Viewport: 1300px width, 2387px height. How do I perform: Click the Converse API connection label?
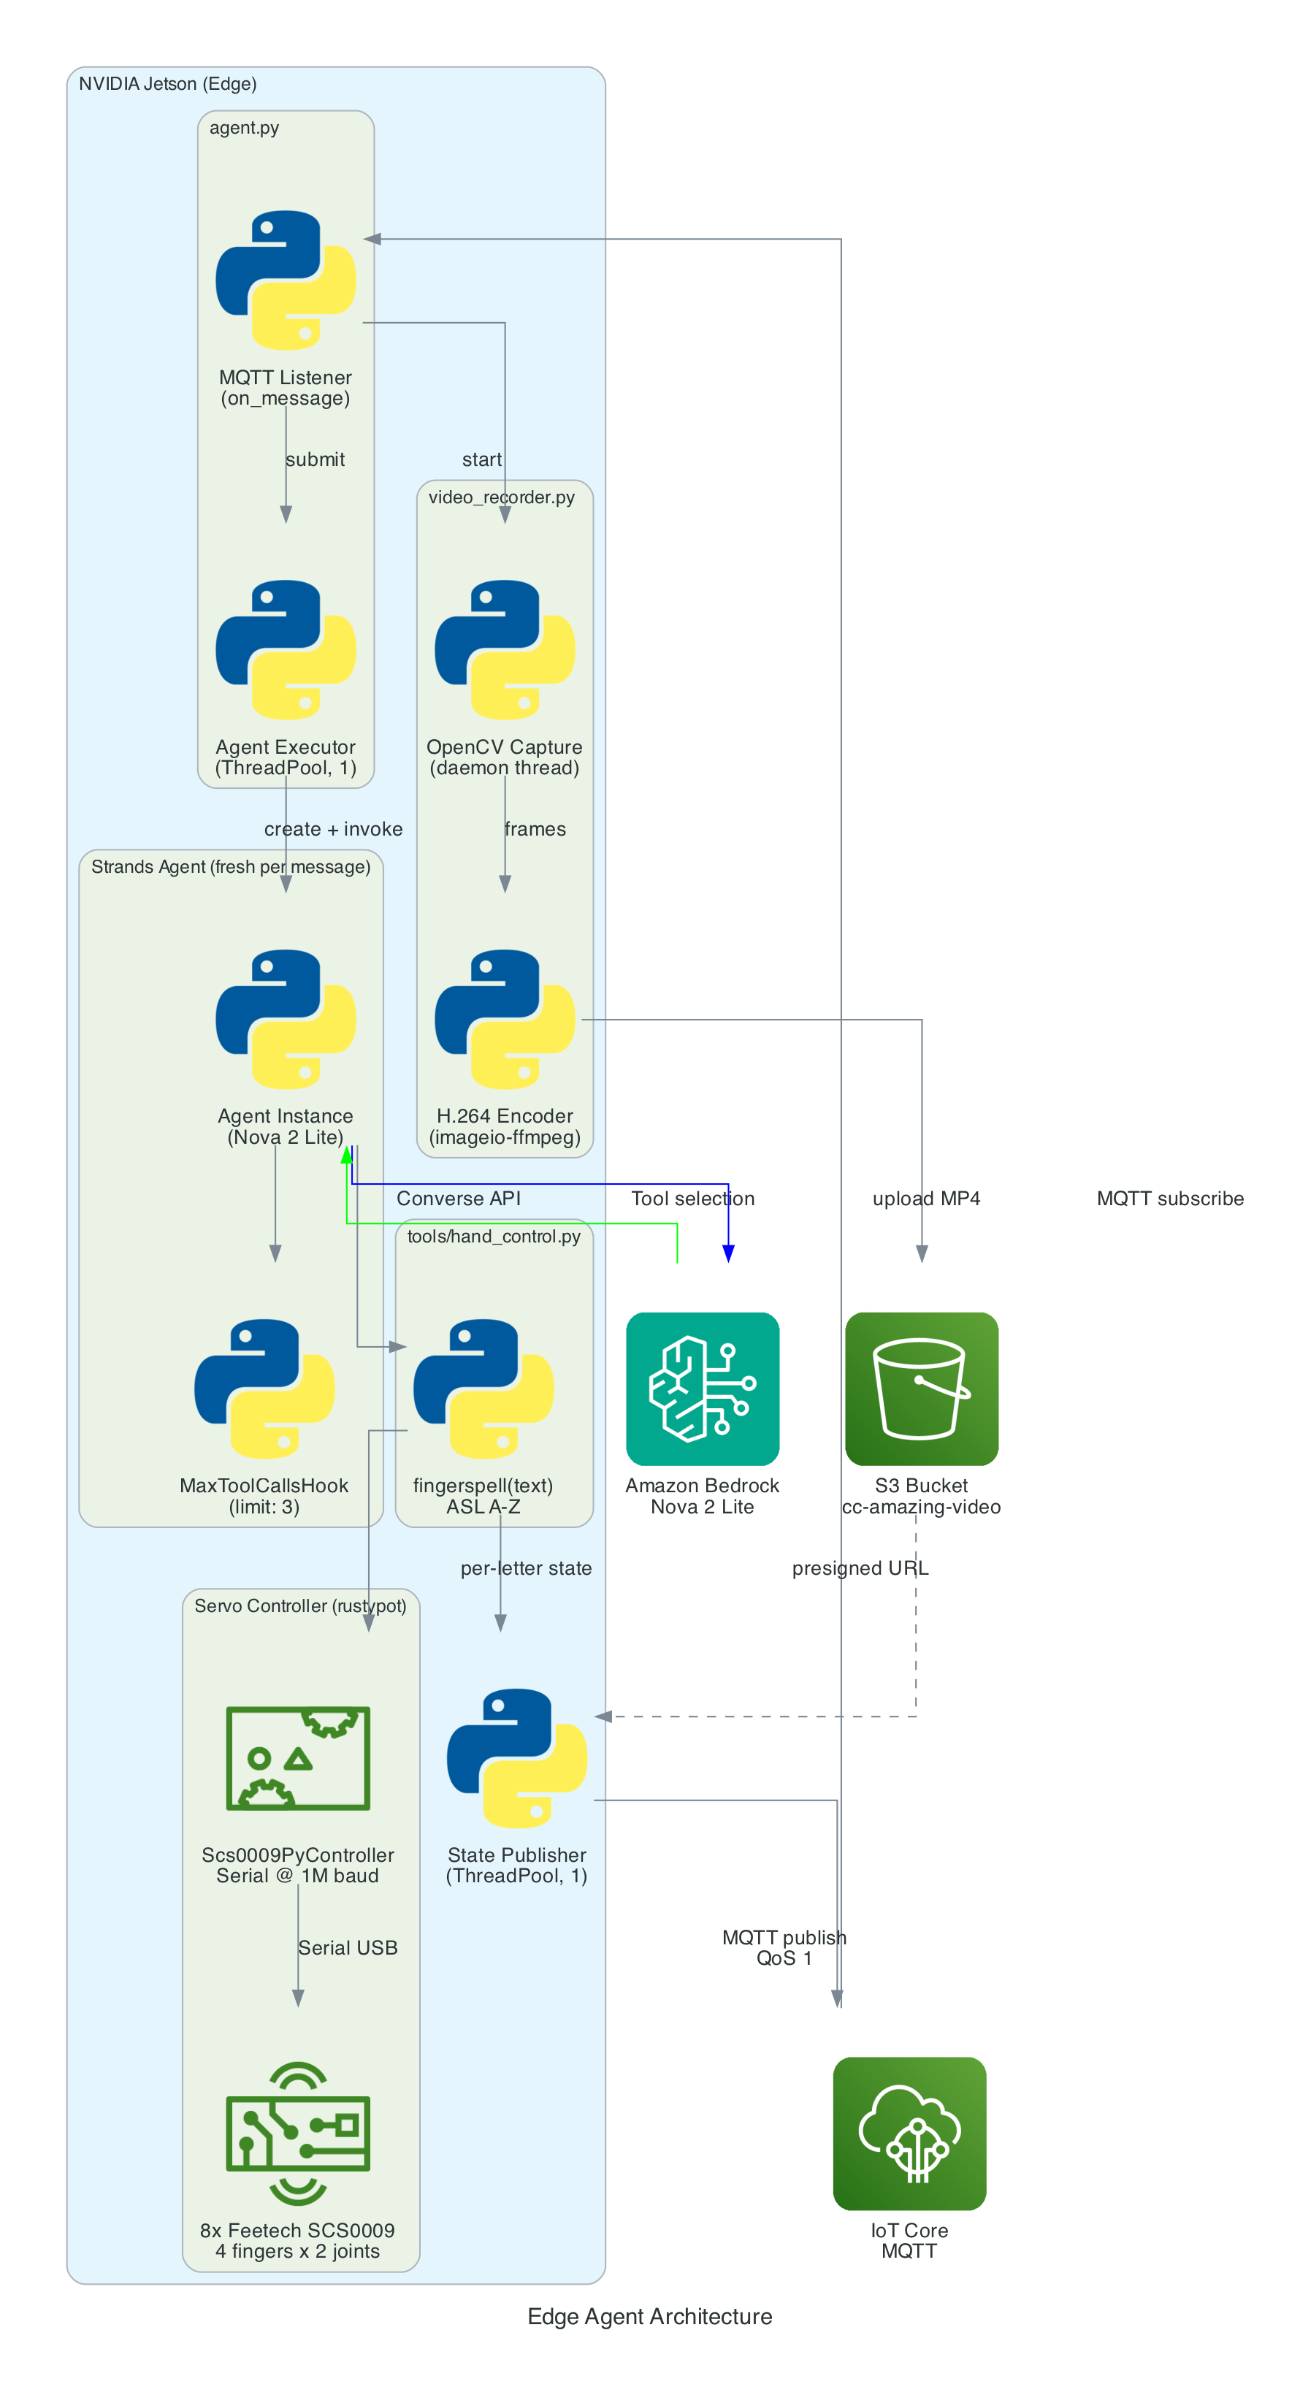[461, 1198]
